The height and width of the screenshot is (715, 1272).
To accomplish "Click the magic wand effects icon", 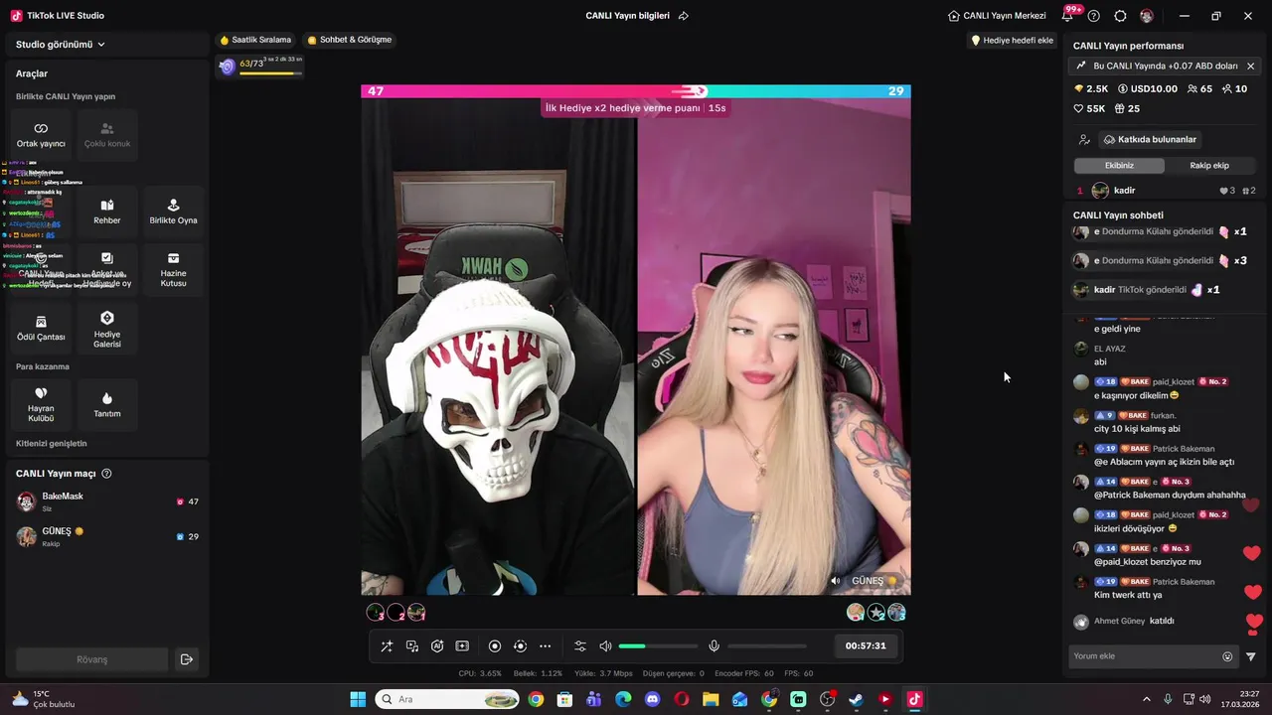I will coord(387,646).
